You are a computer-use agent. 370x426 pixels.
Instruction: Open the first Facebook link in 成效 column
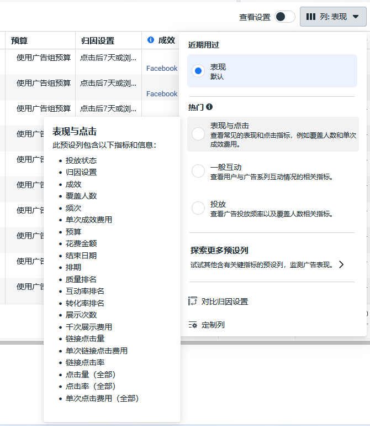click(162, 68)
